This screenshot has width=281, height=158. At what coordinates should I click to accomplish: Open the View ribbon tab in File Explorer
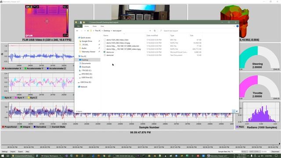pos(102,26)
